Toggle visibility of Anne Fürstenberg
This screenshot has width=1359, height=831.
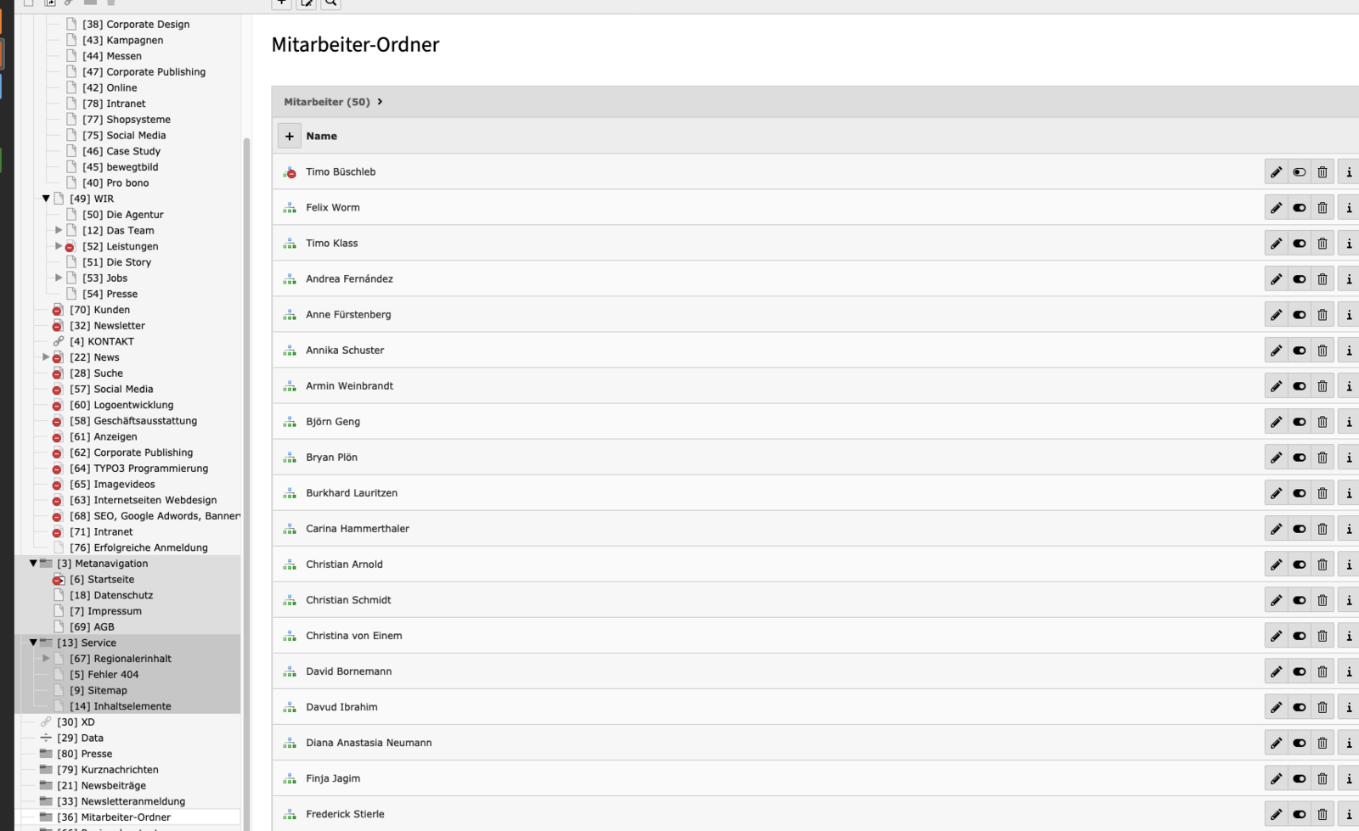(1300, 315)
